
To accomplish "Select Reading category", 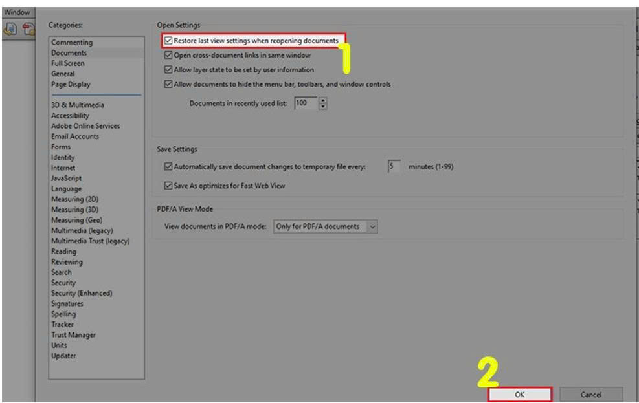I will click(63, 252).
